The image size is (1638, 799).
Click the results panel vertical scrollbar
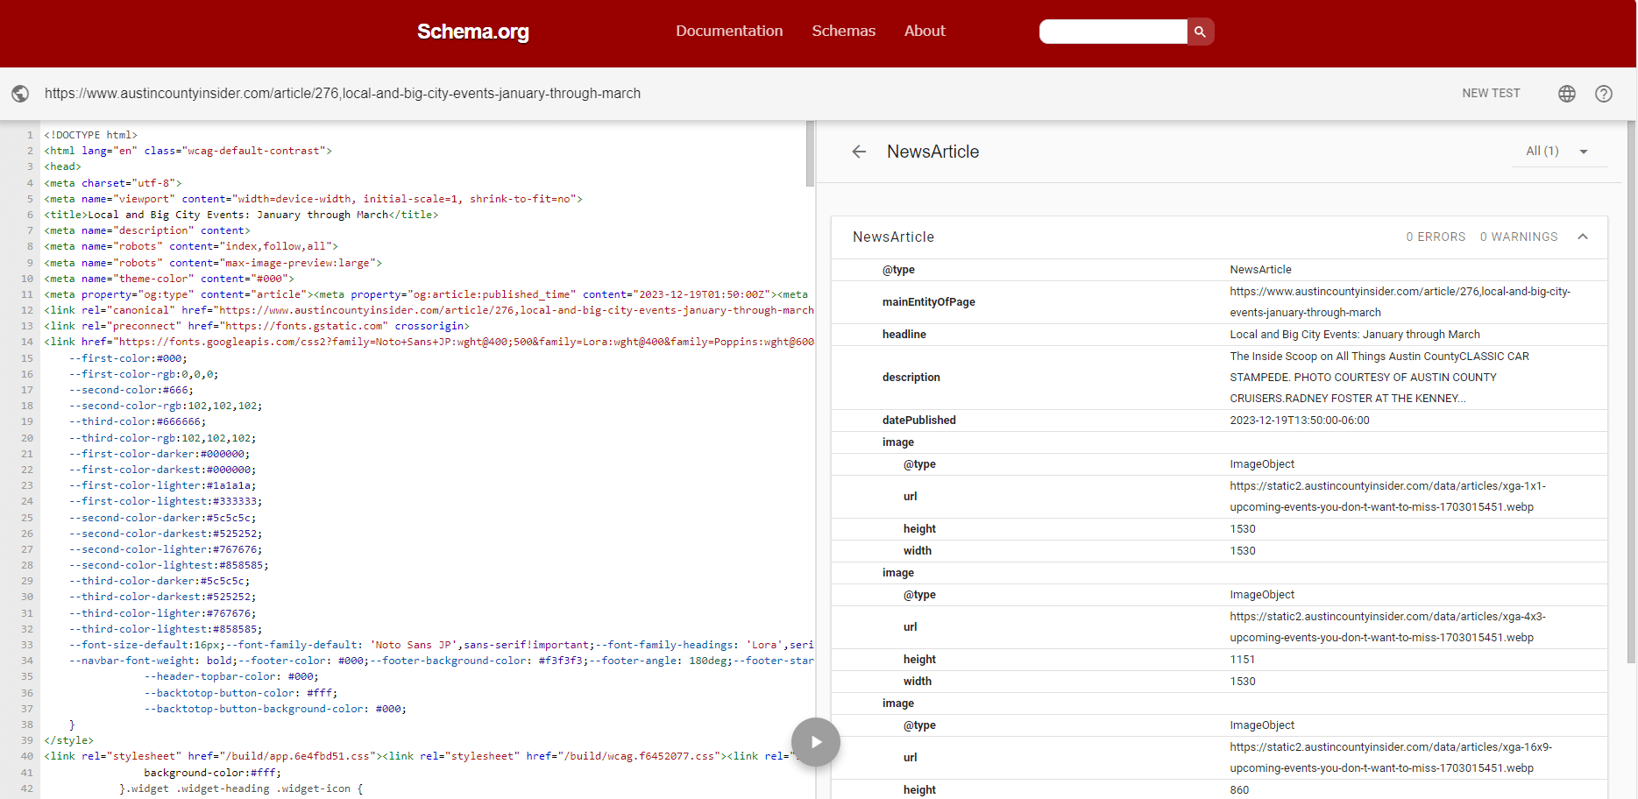click(1631, 392)
